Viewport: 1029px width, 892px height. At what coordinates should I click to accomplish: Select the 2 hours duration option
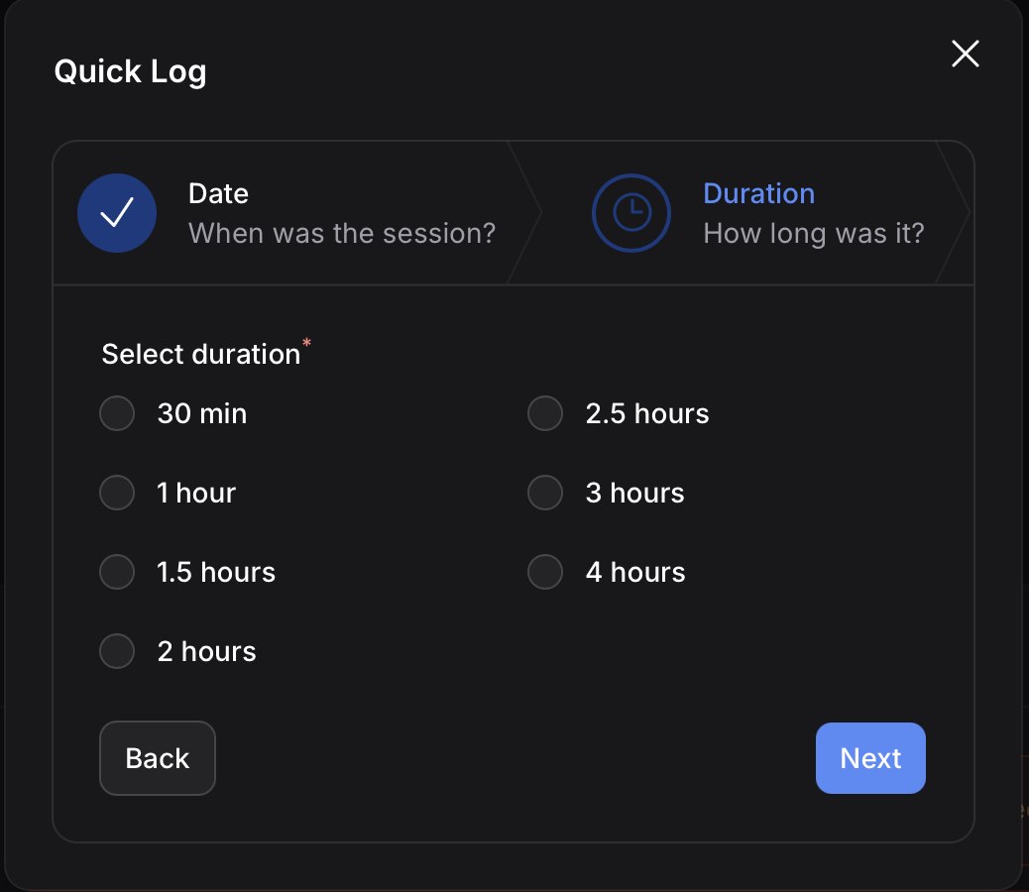[x=117, y=651]
